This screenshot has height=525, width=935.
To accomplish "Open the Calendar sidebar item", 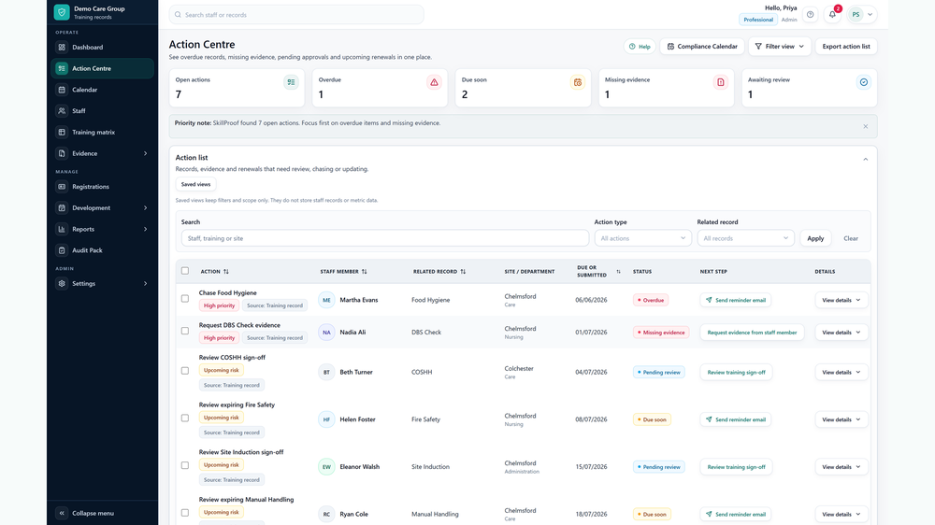I will click(x=102, y=90).
